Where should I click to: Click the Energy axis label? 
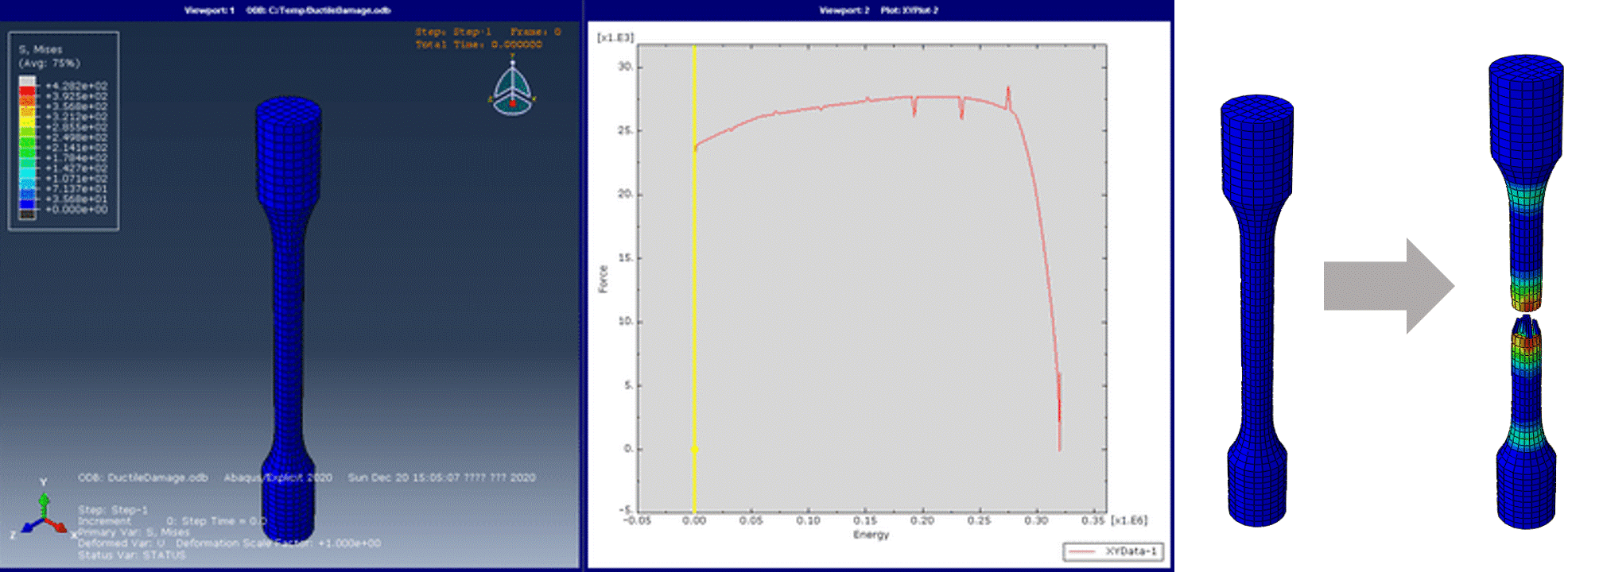(x=871, y=535)
